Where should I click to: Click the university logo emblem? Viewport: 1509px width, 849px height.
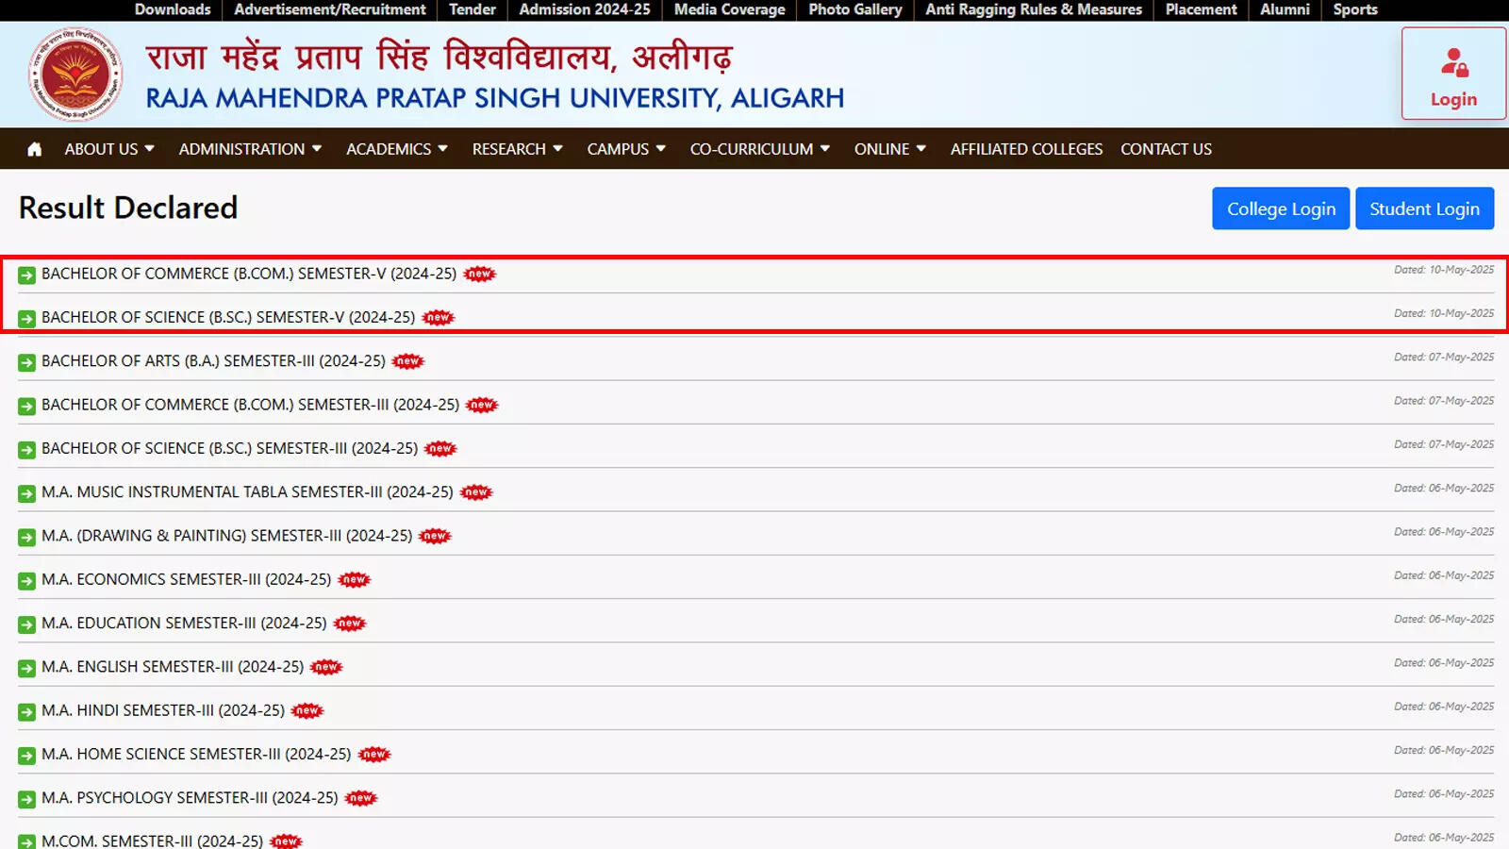click(75, 75)
